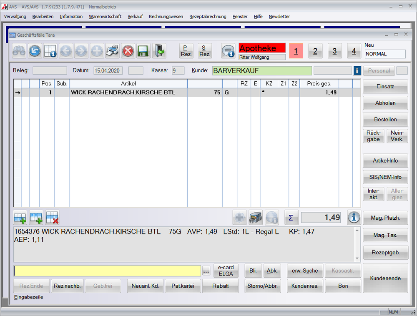Click the speech bubble info icon
Screen dimensions: 417x316
pos(228,51)
